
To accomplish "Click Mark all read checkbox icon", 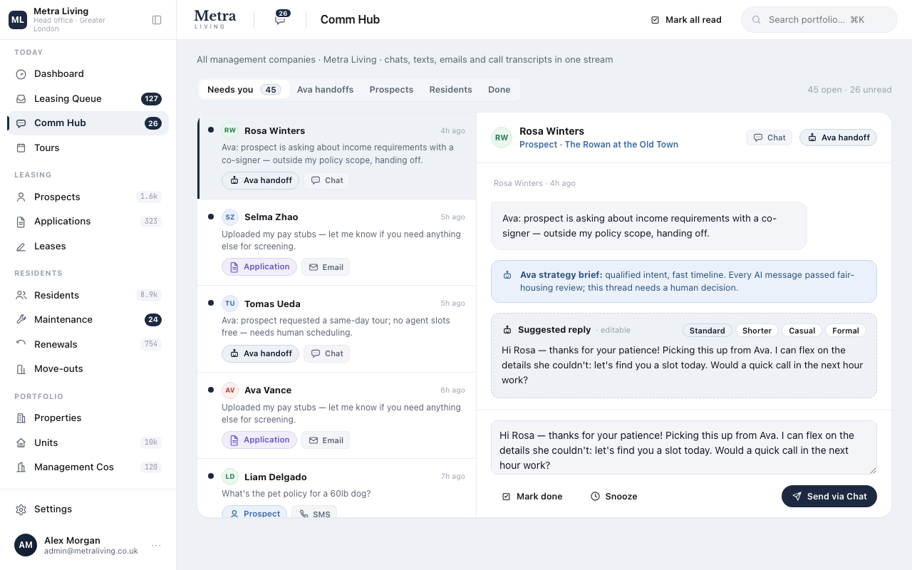I will click(x=655, y=20).
